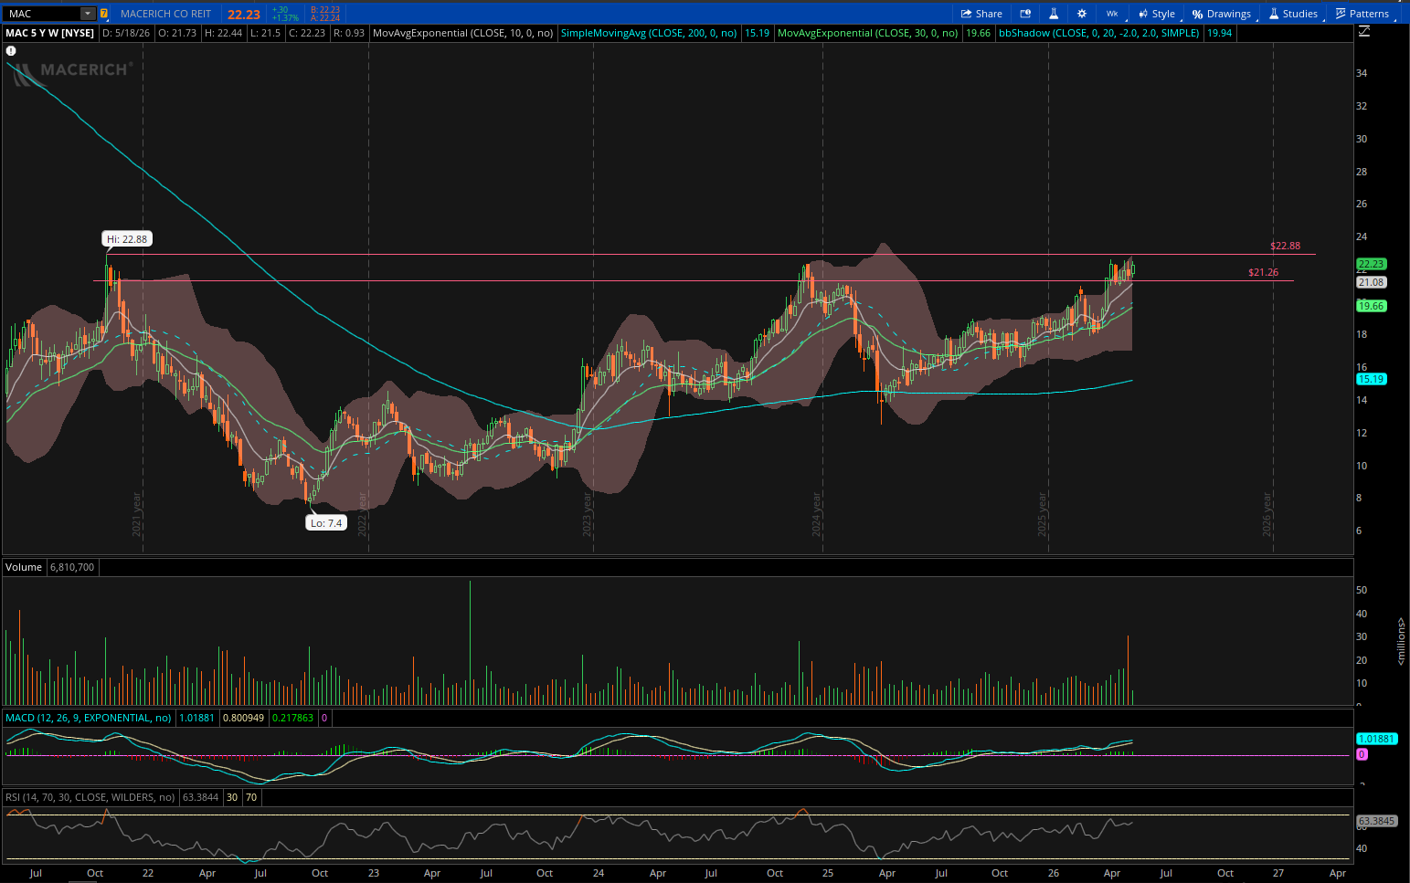1410x883 pixels.
Task: Click the 2026 year marker label
Action: point(1267,514)
